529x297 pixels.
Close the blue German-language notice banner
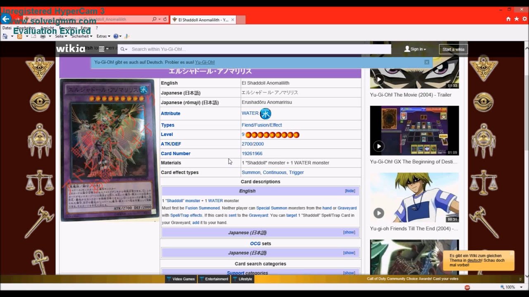[x=427, y=62]
